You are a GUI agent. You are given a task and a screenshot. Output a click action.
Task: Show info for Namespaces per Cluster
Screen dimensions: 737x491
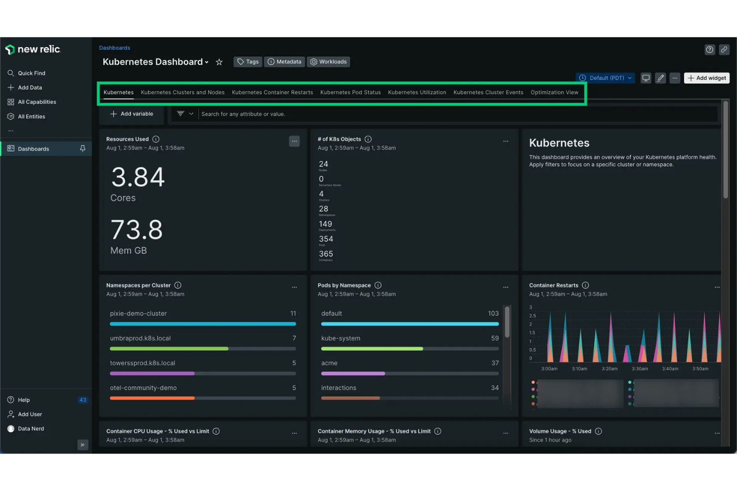point(178,286)
